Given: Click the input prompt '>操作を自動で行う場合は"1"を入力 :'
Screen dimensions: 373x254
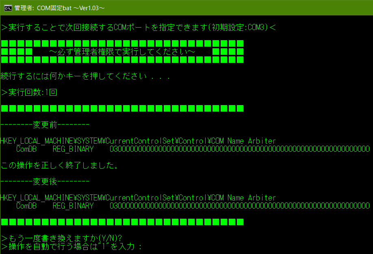Looking at the screenshot, I should [72, 246].
